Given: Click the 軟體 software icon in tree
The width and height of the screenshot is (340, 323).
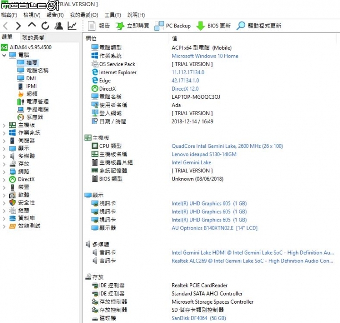Looking at the screenshot, I should tap(12, 195).
